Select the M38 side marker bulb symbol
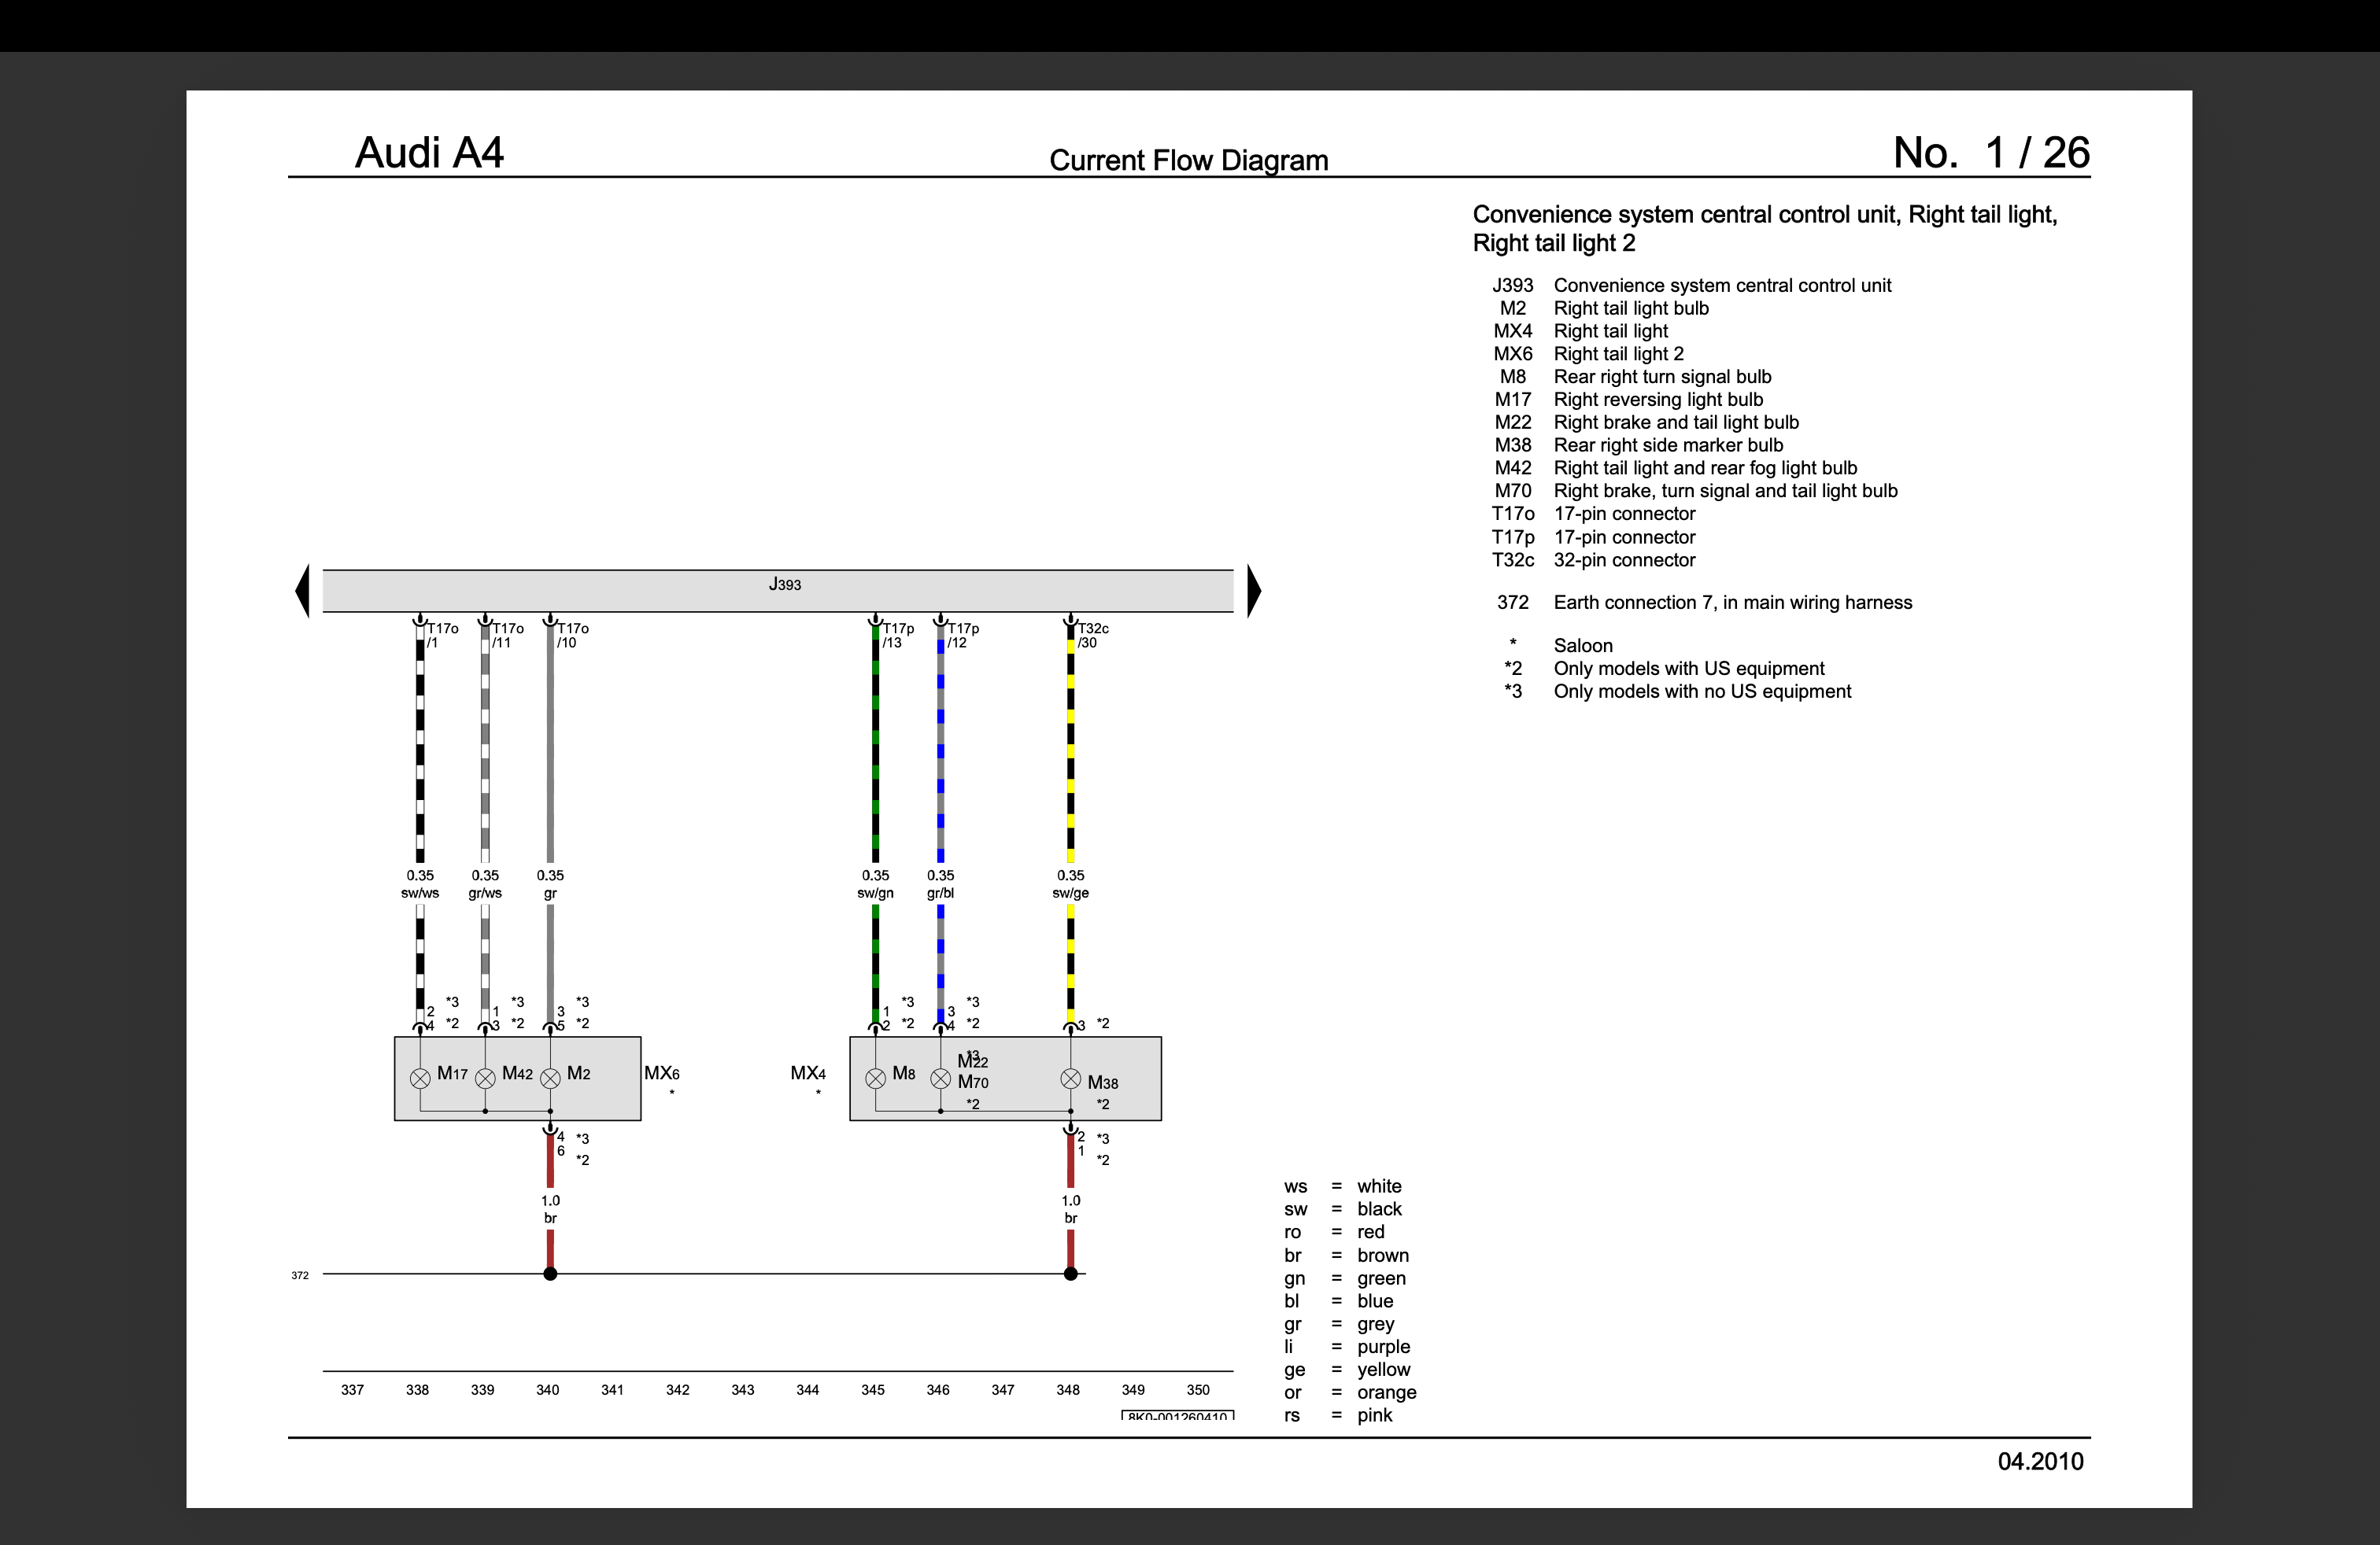 point(1071,1079)
